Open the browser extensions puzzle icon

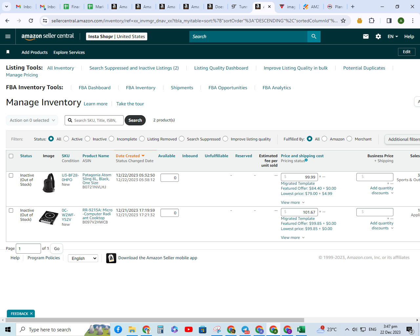(371, 21)
